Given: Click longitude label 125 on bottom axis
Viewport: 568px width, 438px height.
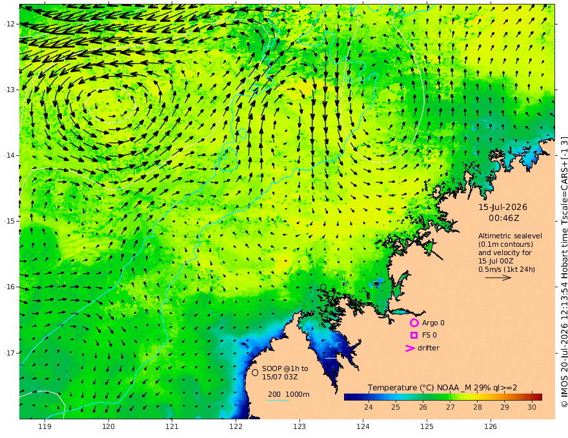Looking at the screenshot, I should 427,426.
